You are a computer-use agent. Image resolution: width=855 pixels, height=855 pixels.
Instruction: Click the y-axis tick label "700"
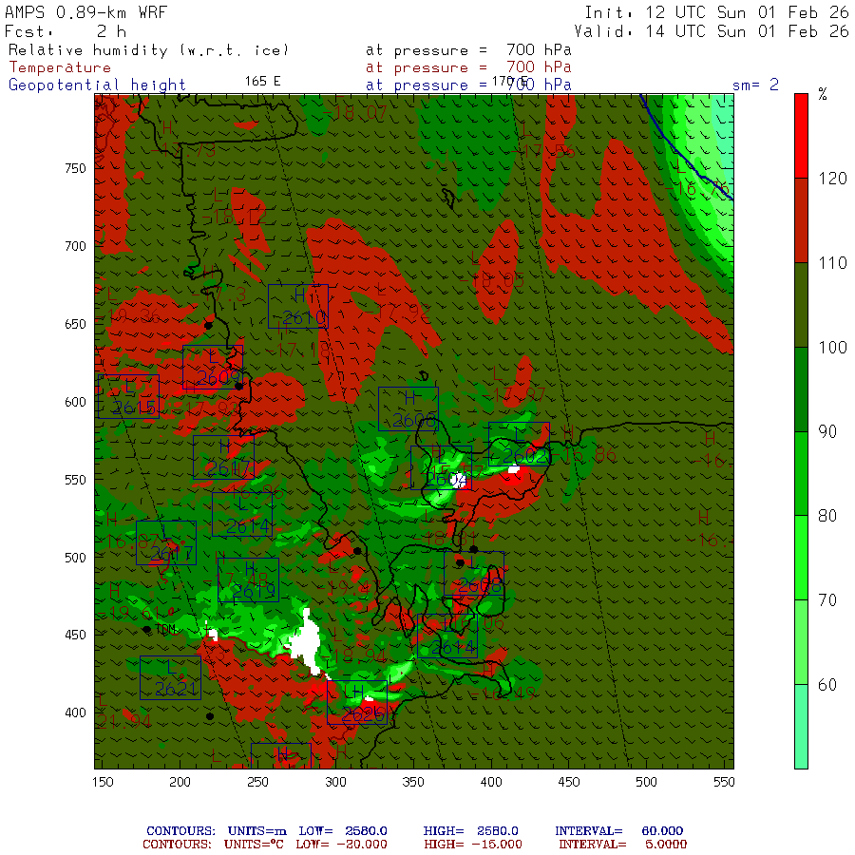coord(76,246)
